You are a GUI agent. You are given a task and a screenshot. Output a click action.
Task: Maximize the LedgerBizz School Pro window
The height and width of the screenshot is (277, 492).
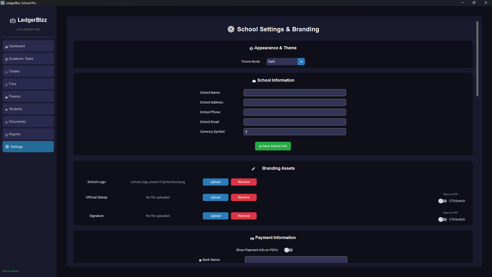coord(474,3)
